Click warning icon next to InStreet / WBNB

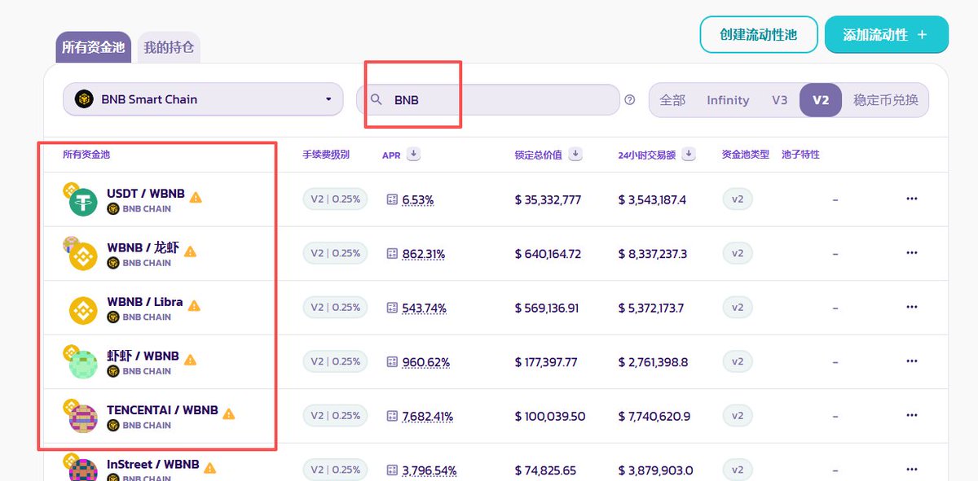click(x=210, y=467)
